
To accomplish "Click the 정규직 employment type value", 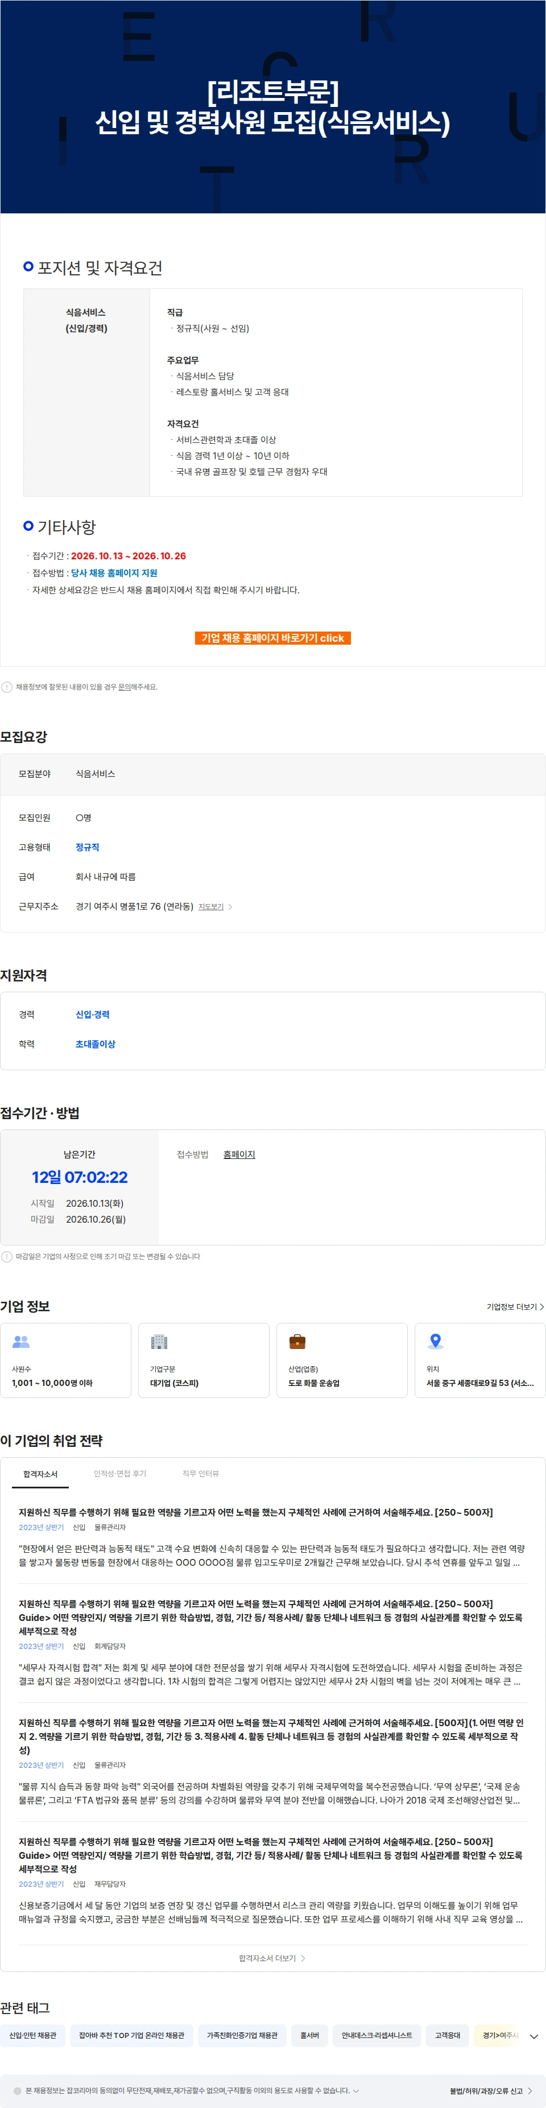I will 88,847.
